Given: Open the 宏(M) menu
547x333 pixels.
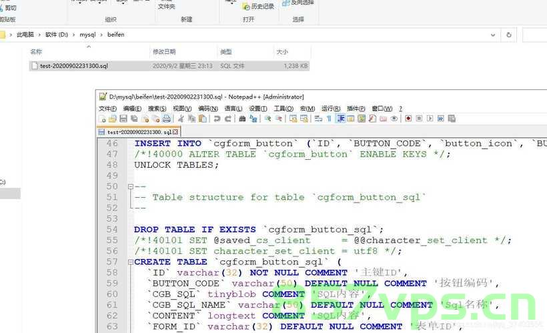Looking at the screenshot, I should pyautogui.click(x=308, y=109).
